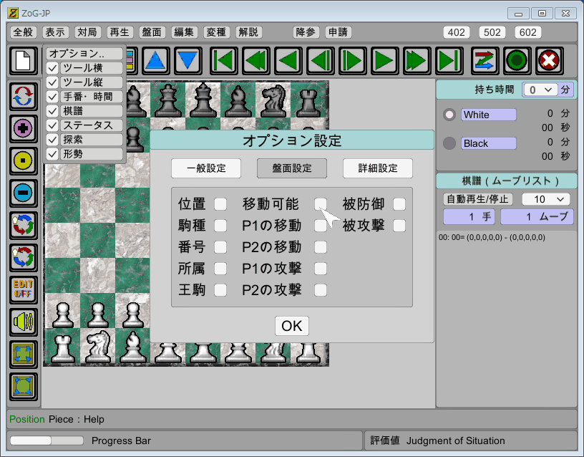
Task: Click the EDIT OFF icon
Action: (24, 289)
